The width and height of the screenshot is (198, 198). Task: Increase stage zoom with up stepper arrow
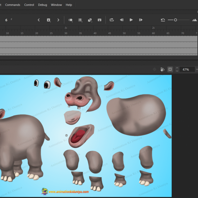point(177,68)
